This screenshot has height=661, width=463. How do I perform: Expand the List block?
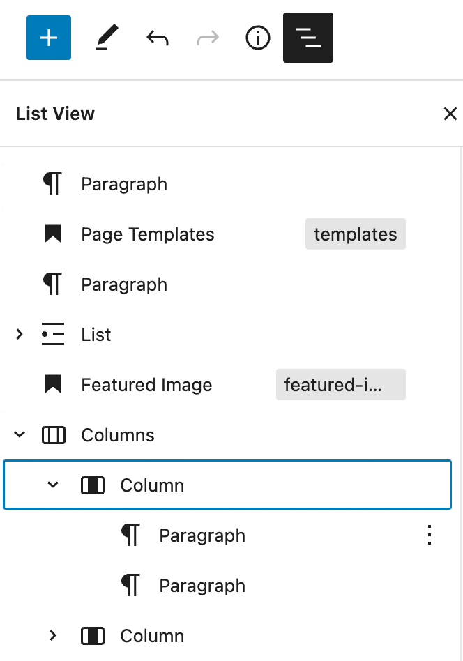coord(19,334)
